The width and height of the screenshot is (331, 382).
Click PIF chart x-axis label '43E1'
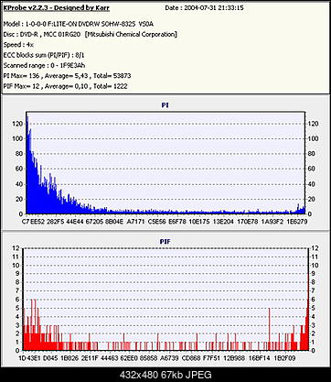click(x=34, y=358)
